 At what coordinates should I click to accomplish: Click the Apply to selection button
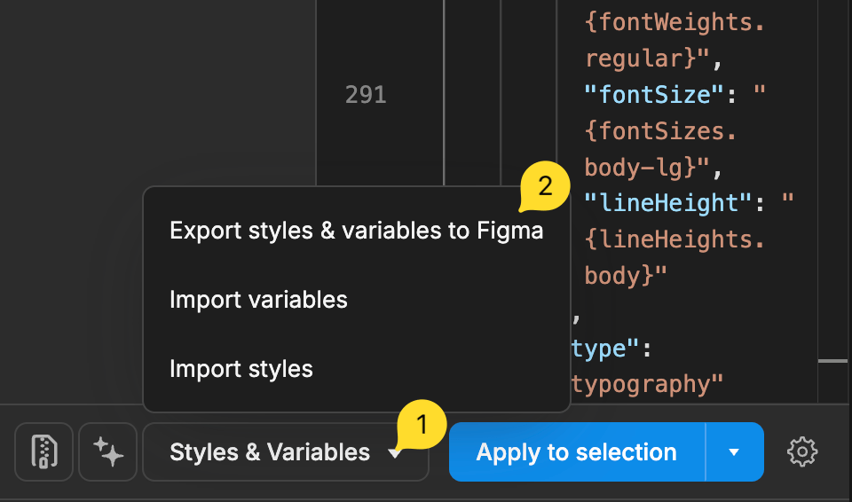tap(577, 451)
